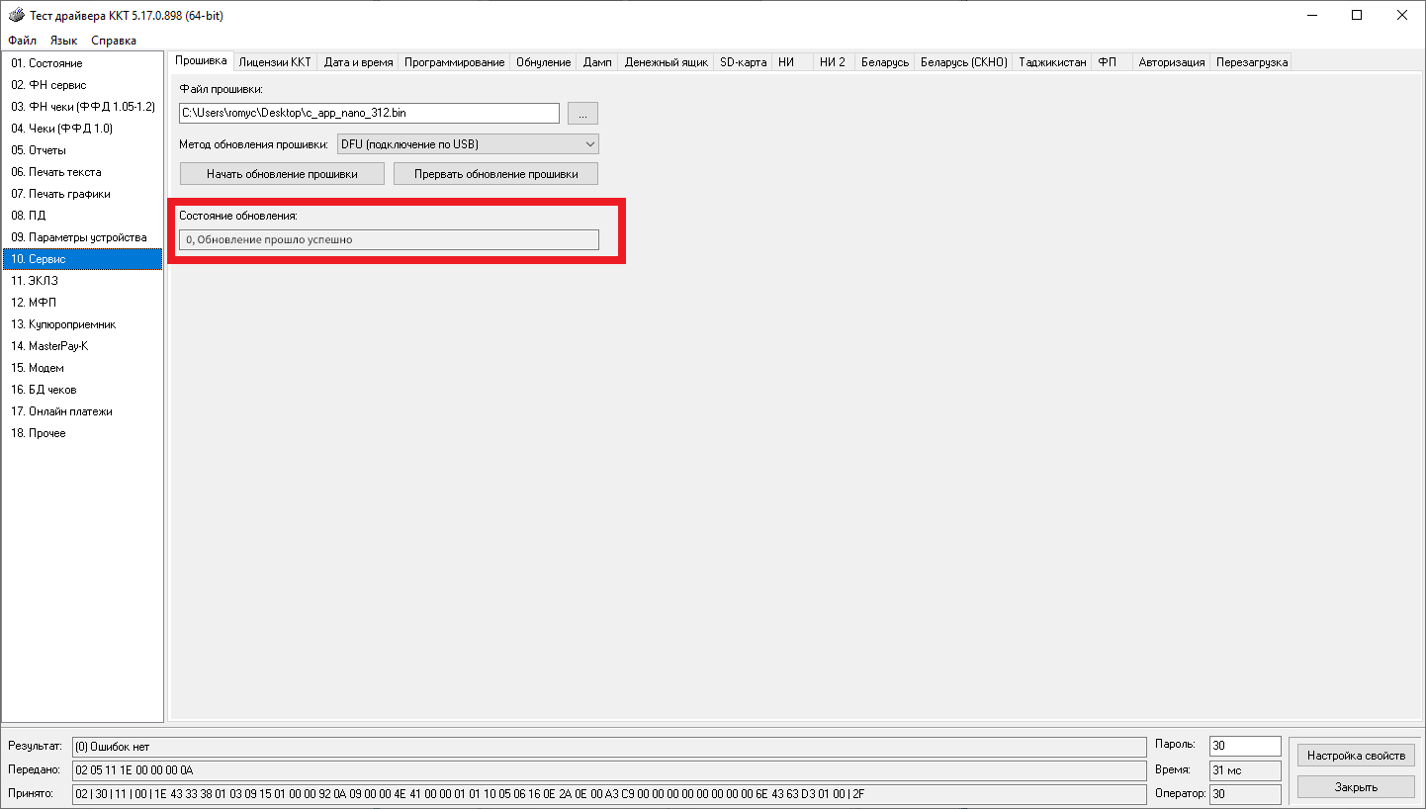Open 09. Параметры устройства section
The height and width of the screenshot is (809, 1426).
coord(79,237)
